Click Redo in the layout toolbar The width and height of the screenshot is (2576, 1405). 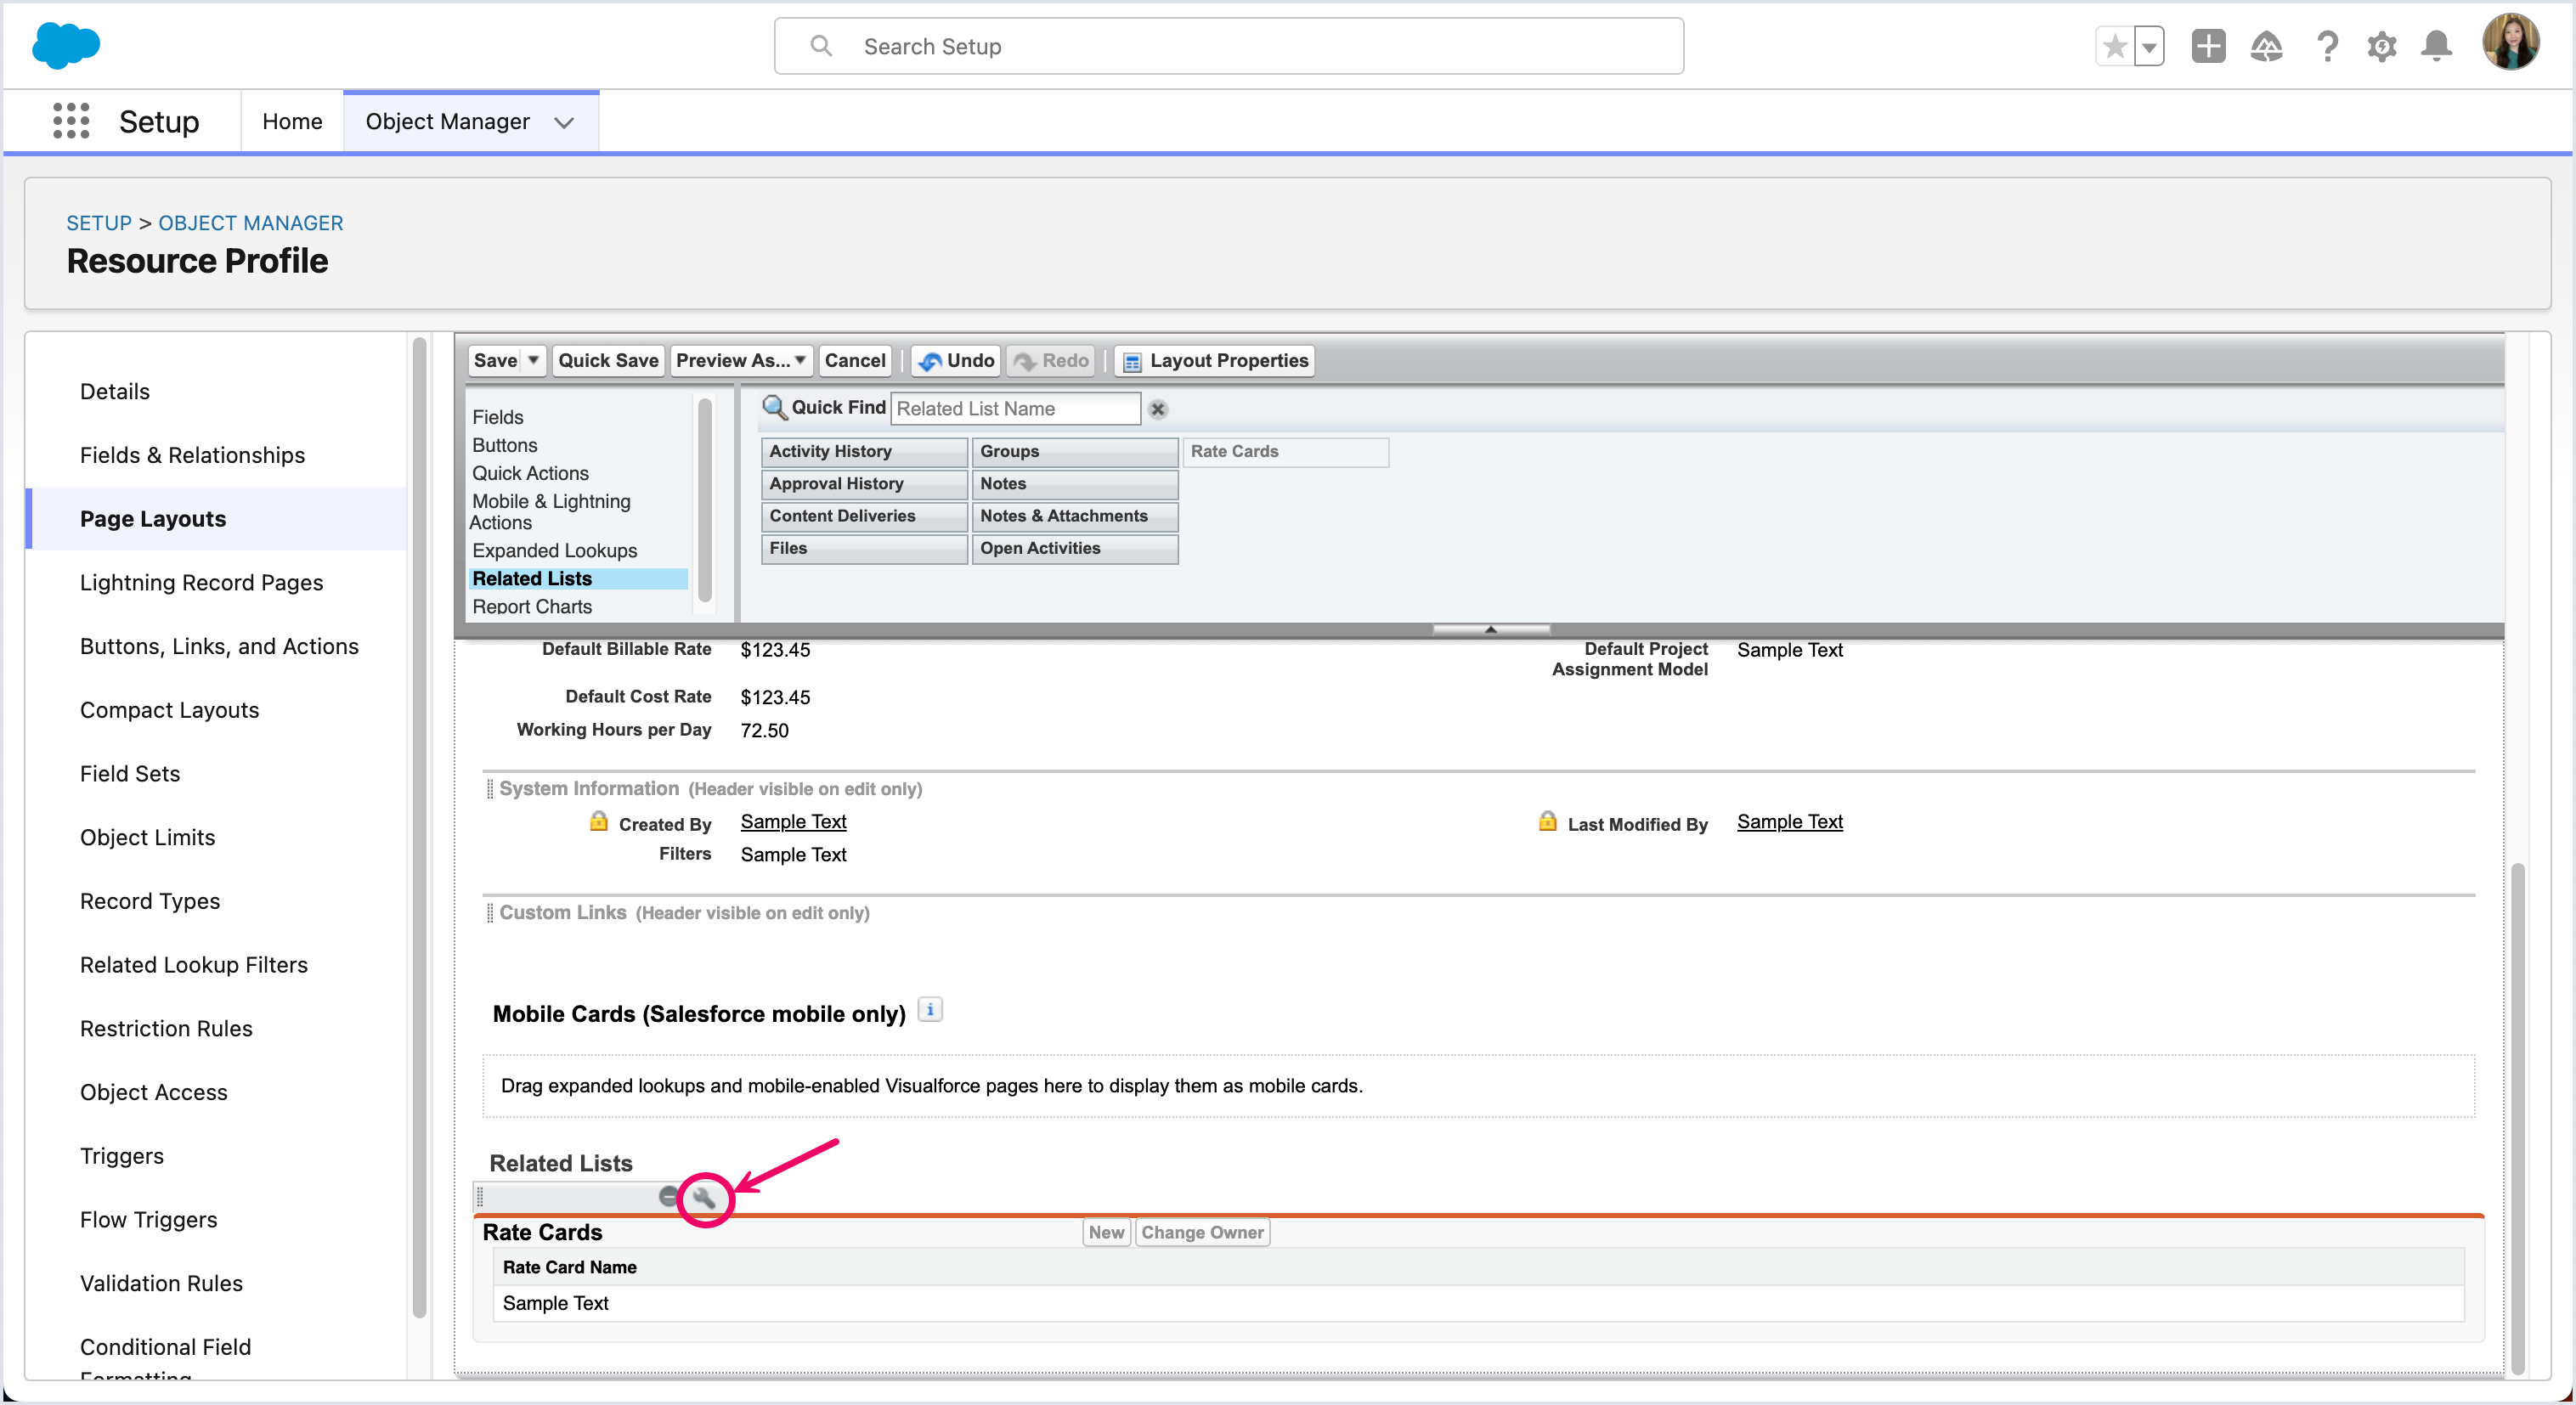click(1051, 360)
